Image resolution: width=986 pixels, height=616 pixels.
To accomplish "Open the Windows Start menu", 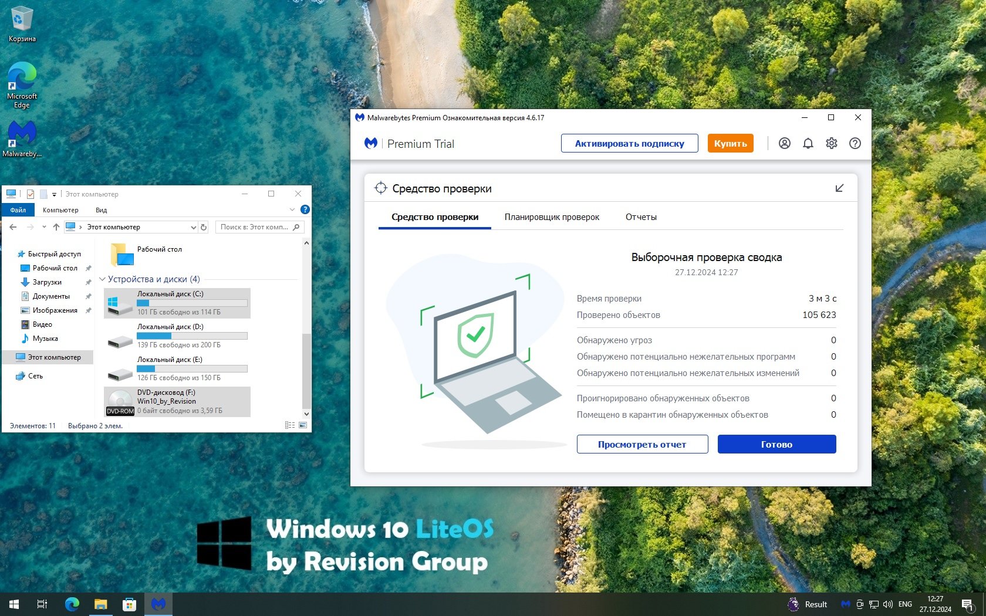I will 14,604.
